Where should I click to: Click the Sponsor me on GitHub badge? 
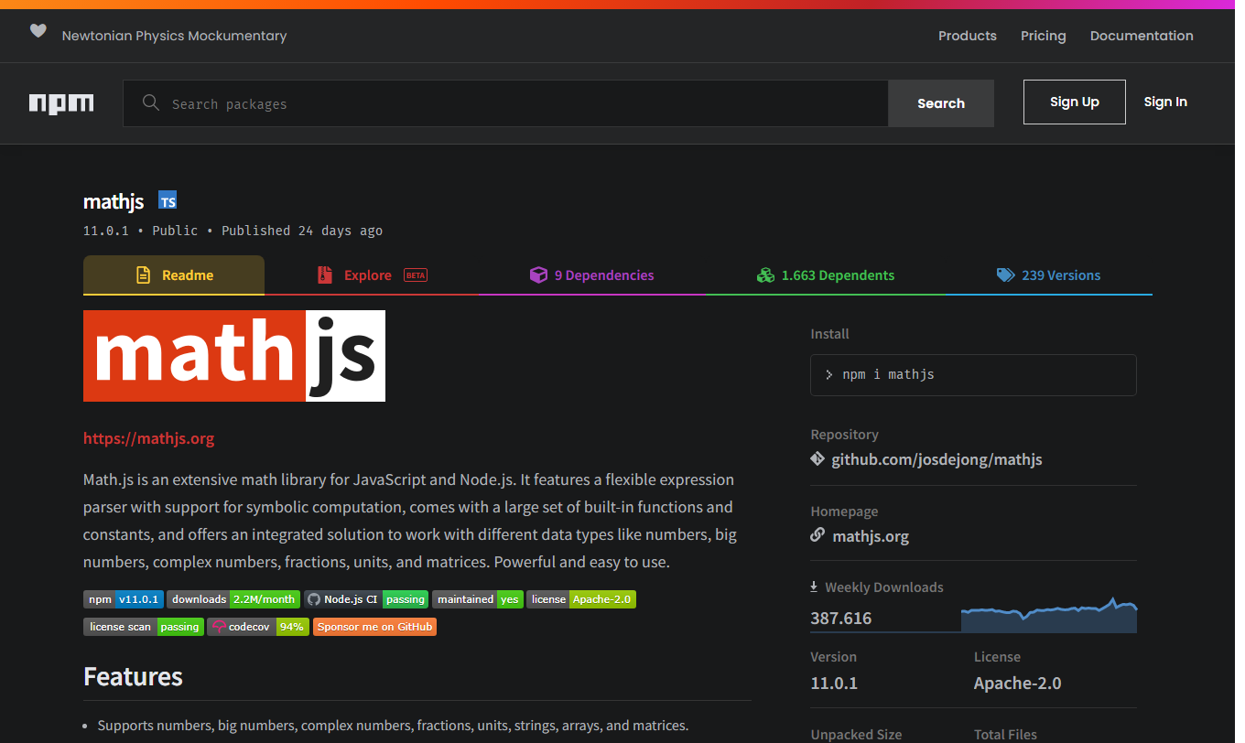pos(374,627)
